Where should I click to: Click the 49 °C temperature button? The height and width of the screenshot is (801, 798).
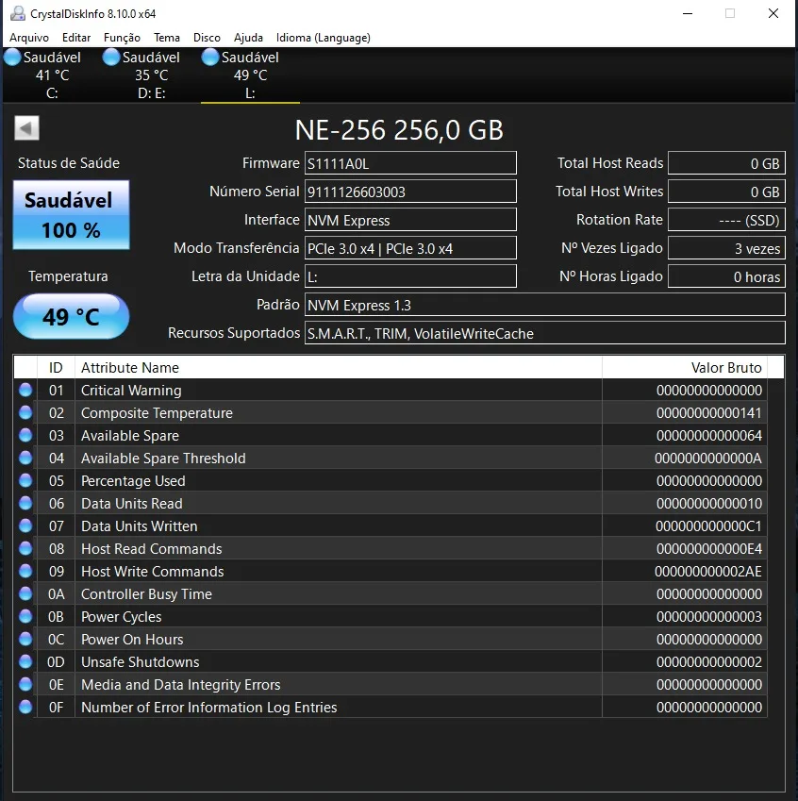tap(71, 316)
